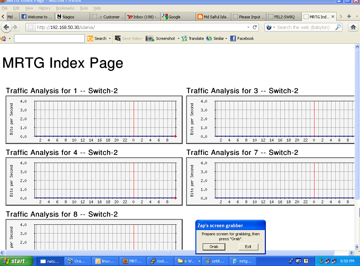Open a new tab with the plus icon
This screenshot has height=266, width=360.
point(349,16)
